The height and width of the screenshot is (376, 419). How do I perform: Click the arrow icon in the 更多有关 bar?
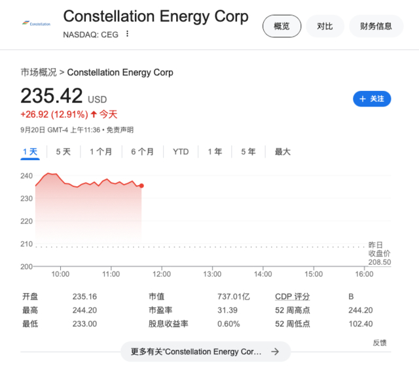(x=276, y=352)
